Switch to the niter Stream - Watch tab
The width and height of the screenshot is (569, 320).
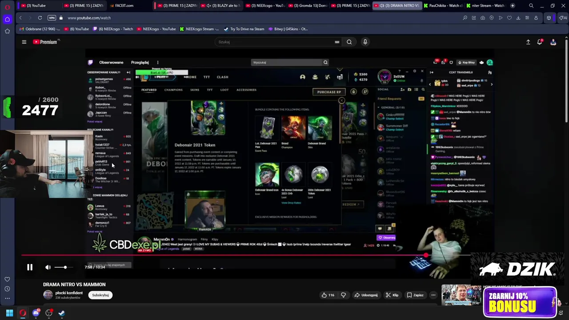(x=485, y=6)
